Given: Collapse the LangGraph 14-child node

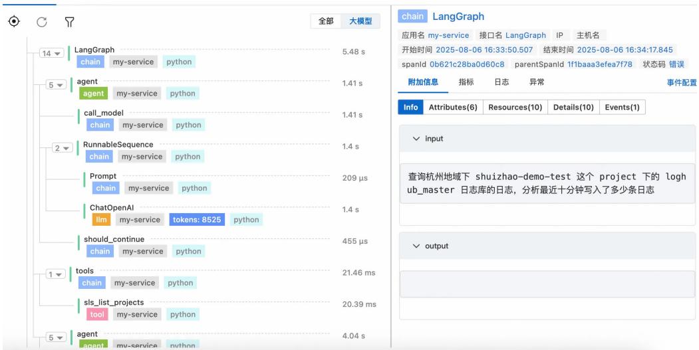Looking at the screenshot, I should click(x=50, y=54).
